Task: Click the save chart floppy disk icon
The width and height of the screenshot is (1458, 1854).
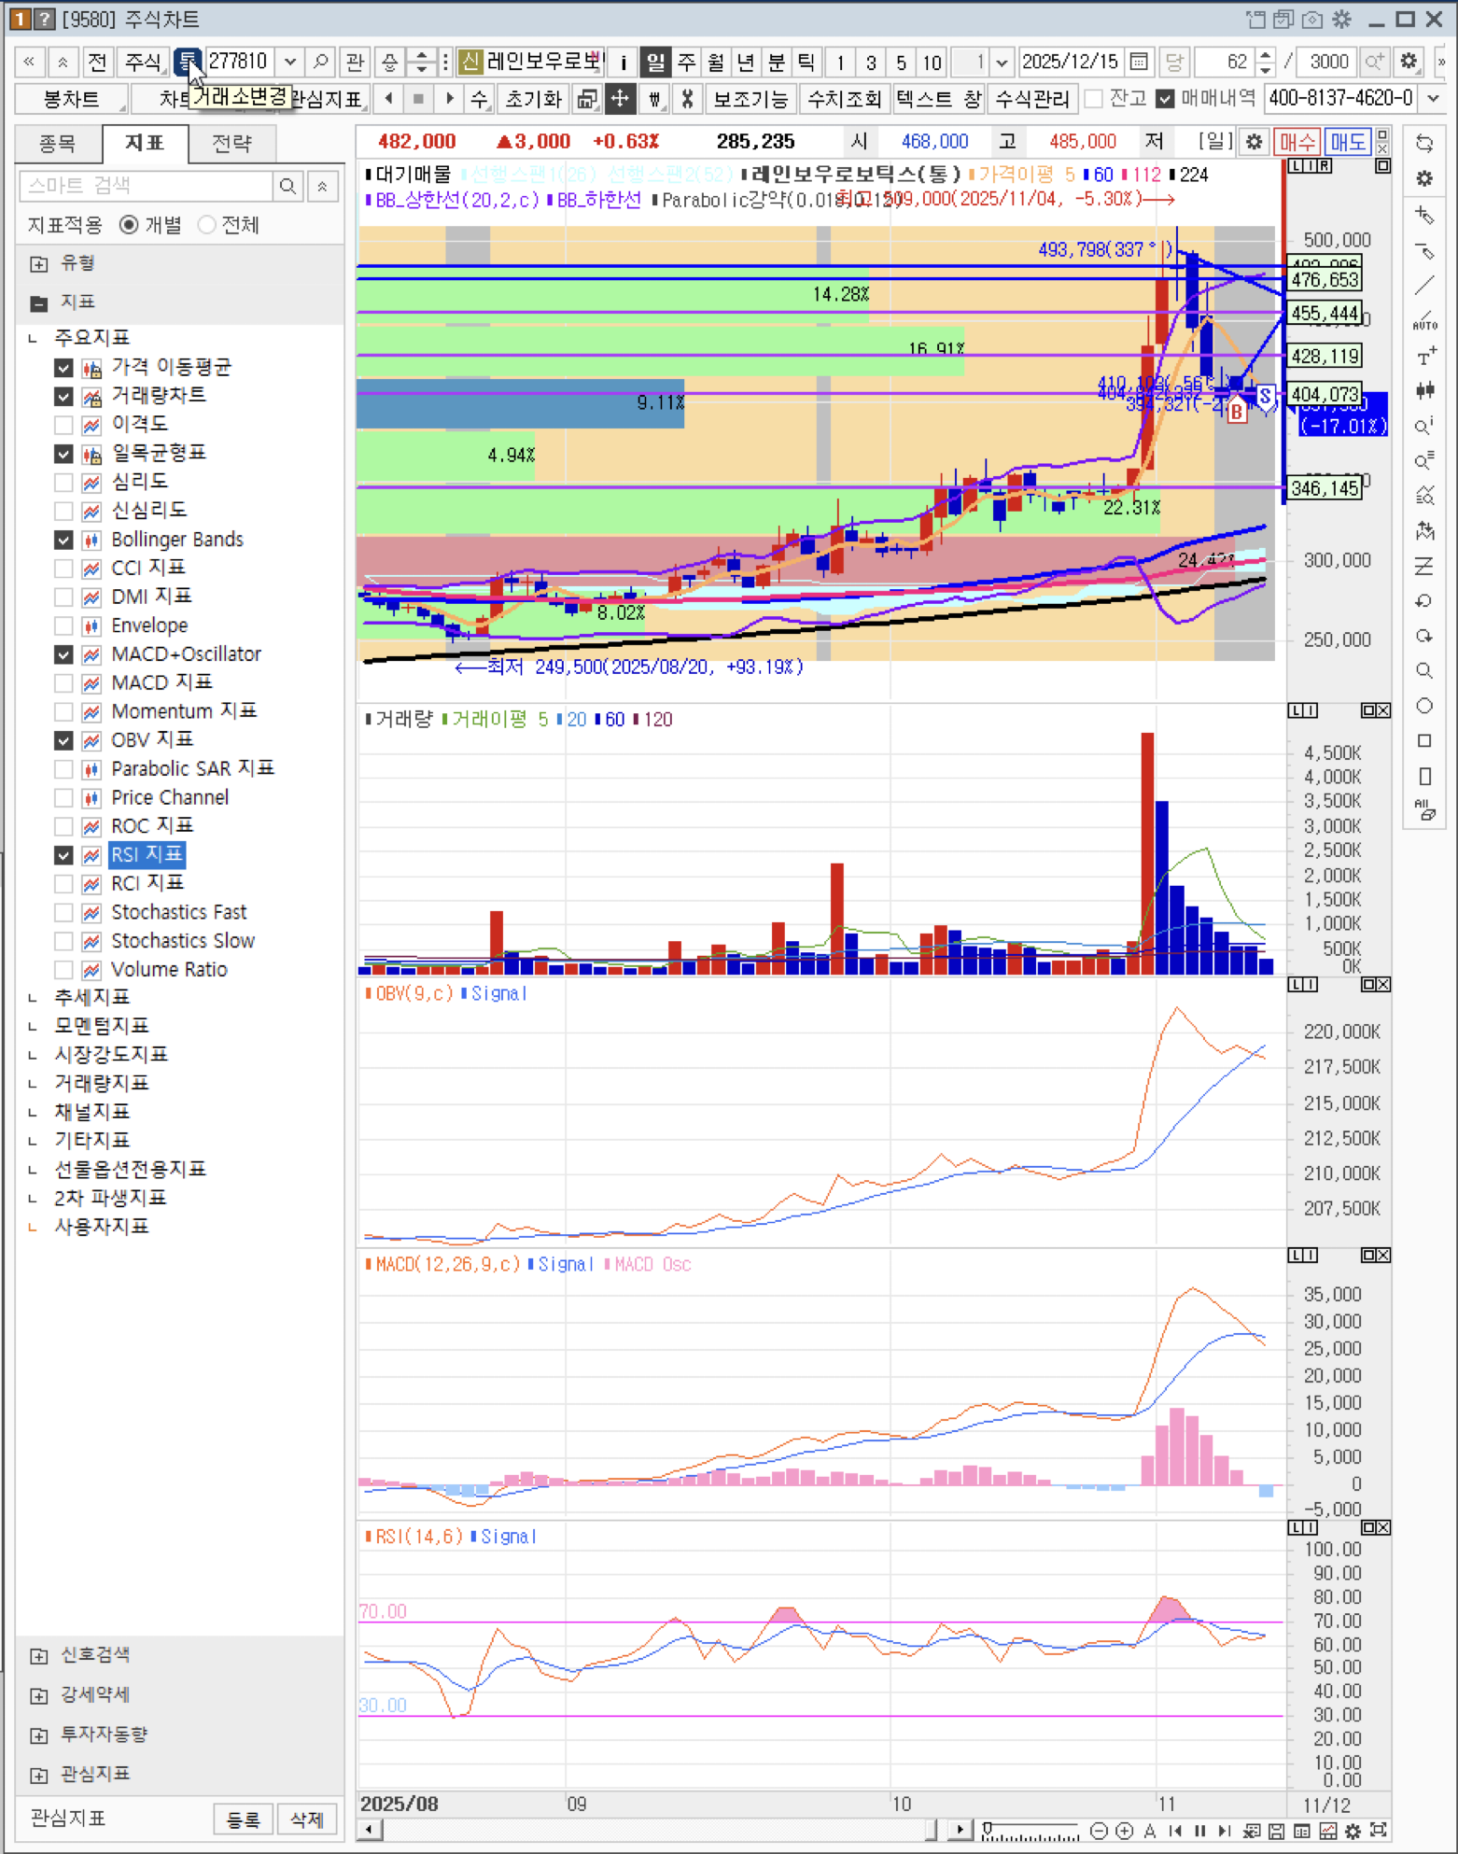Action: [1276, 1831]
